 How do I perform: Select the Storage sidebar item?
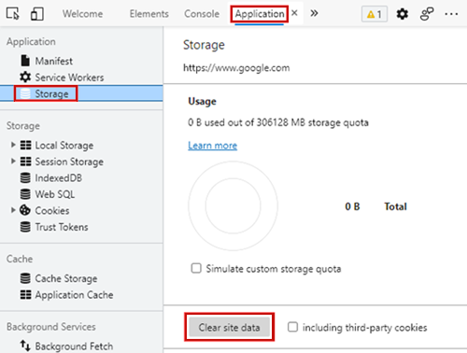coord(81,93)
